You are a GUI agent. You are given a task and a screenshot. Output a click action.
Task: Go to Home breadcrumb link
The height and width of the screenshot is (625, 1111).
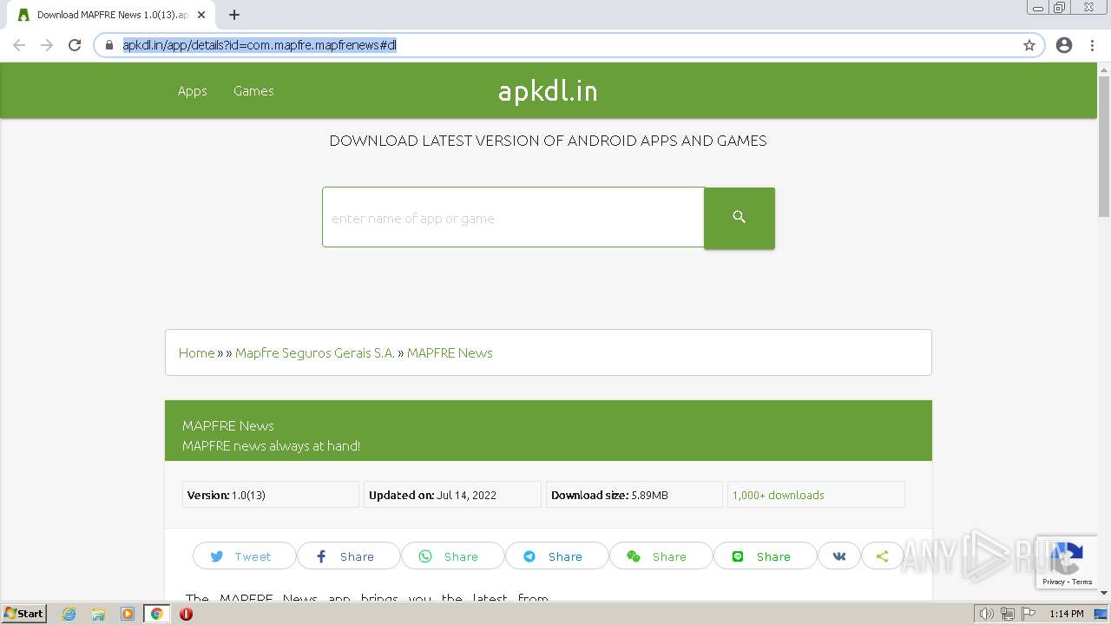tap(196, 352)
